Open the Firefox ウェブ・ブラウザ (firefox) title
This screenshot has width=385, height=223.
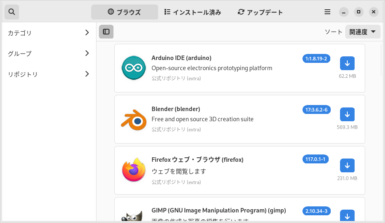pyautogui.click(x=197, y=160)
